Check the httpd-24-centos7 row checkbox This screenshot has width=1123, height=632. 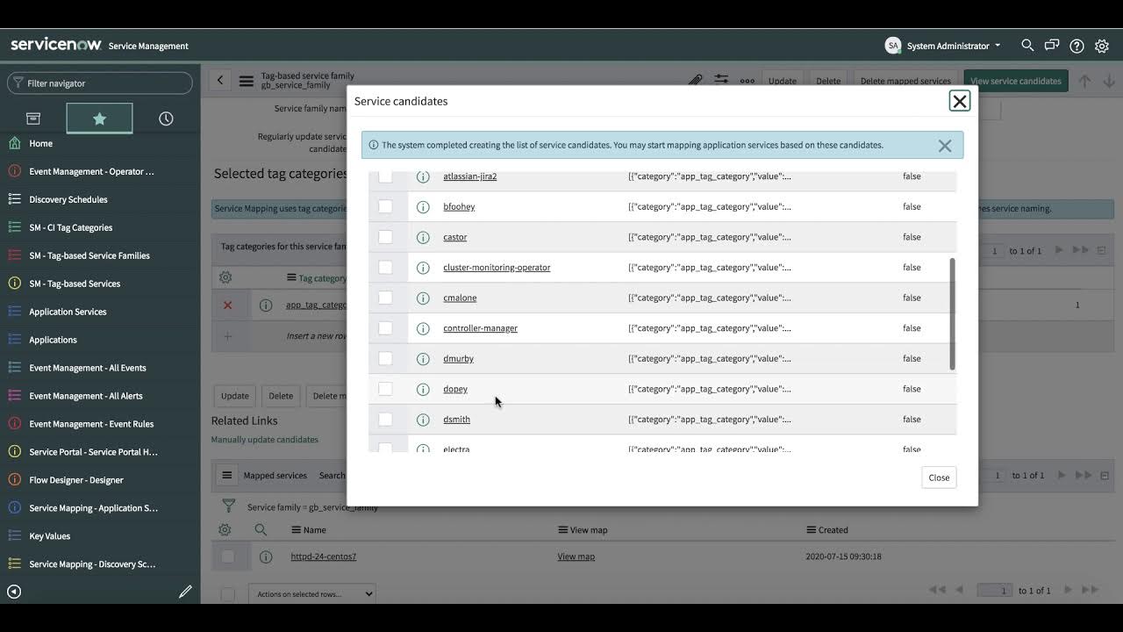(x=228, y=556)
